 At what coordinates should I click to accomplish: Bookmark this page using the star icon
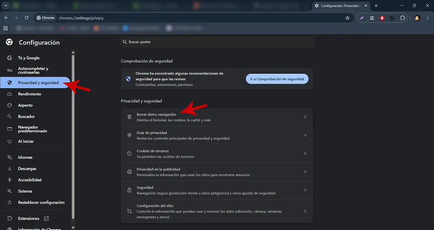348,17
